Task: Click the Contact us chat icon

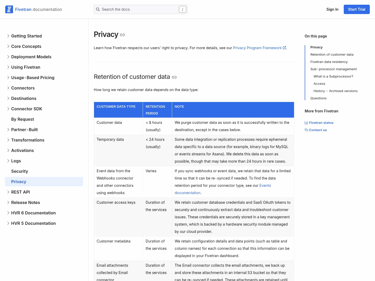Action: (x=306, y=130)
